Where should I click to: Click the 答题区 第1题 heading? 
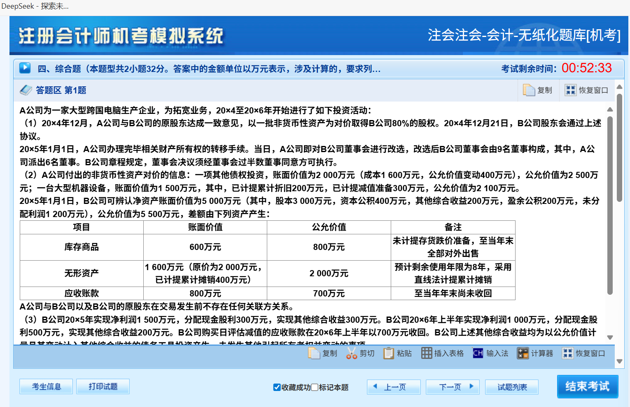(61, 90)
